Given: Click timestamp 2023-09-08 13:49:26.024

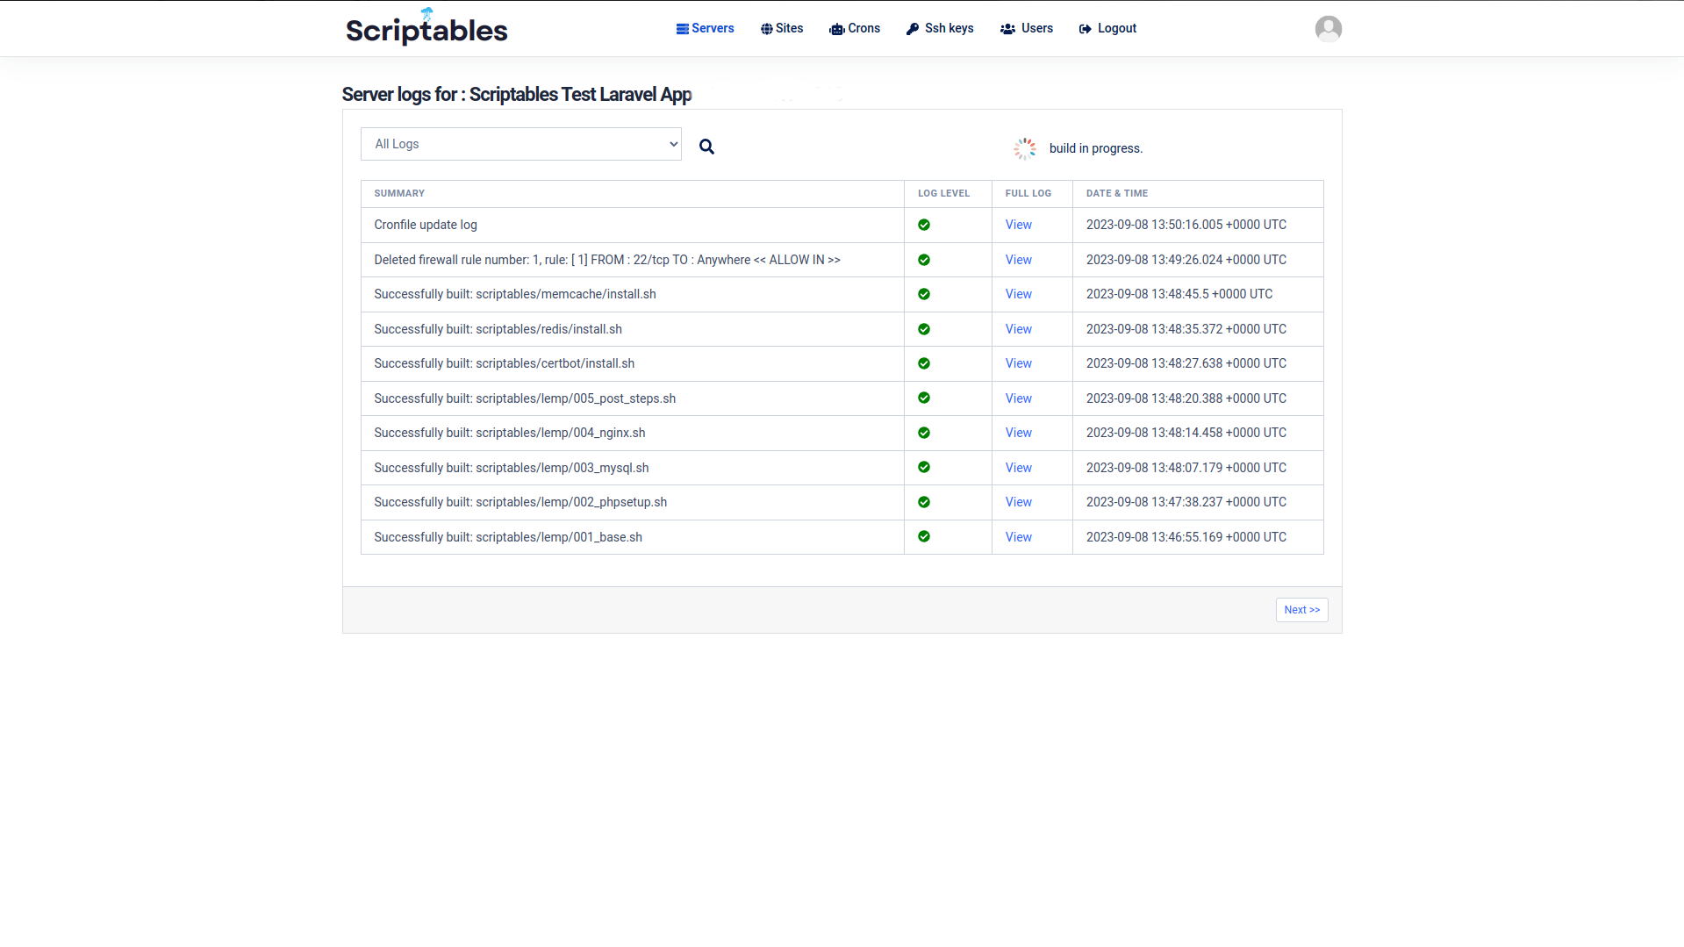Looking at the screenshot, I should pos(1186,260).
